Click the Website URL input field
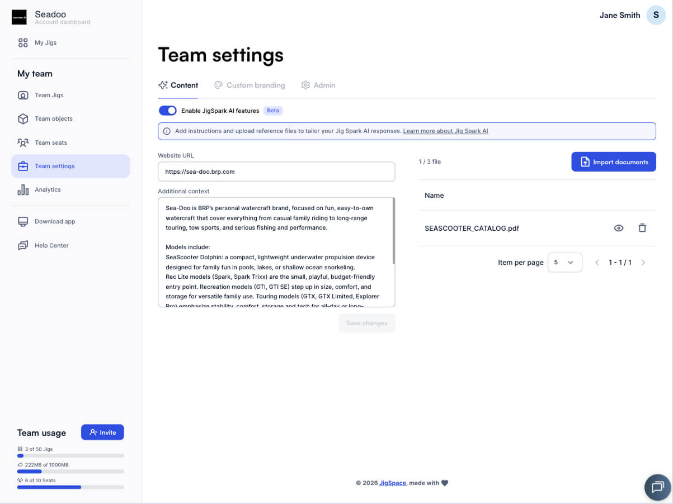 [x=276, y=172]
